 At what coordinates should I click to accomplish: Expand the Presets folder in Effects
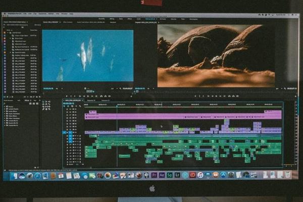pyautogui.click(x=5, y=107)
